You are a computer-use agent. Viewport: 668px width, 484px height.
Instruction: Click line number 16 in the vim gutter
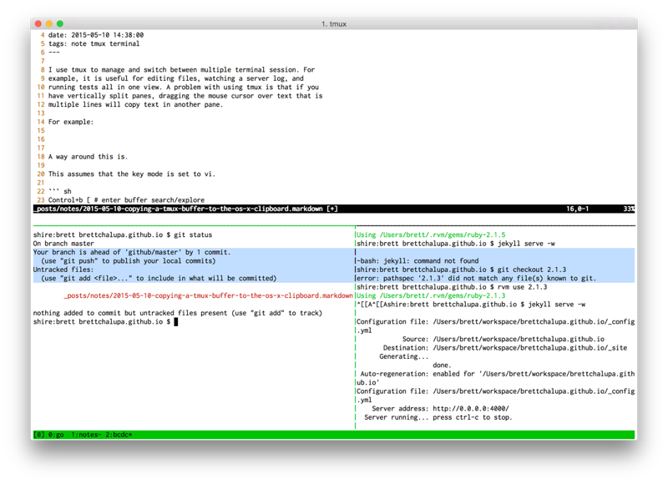pos(41,139)
